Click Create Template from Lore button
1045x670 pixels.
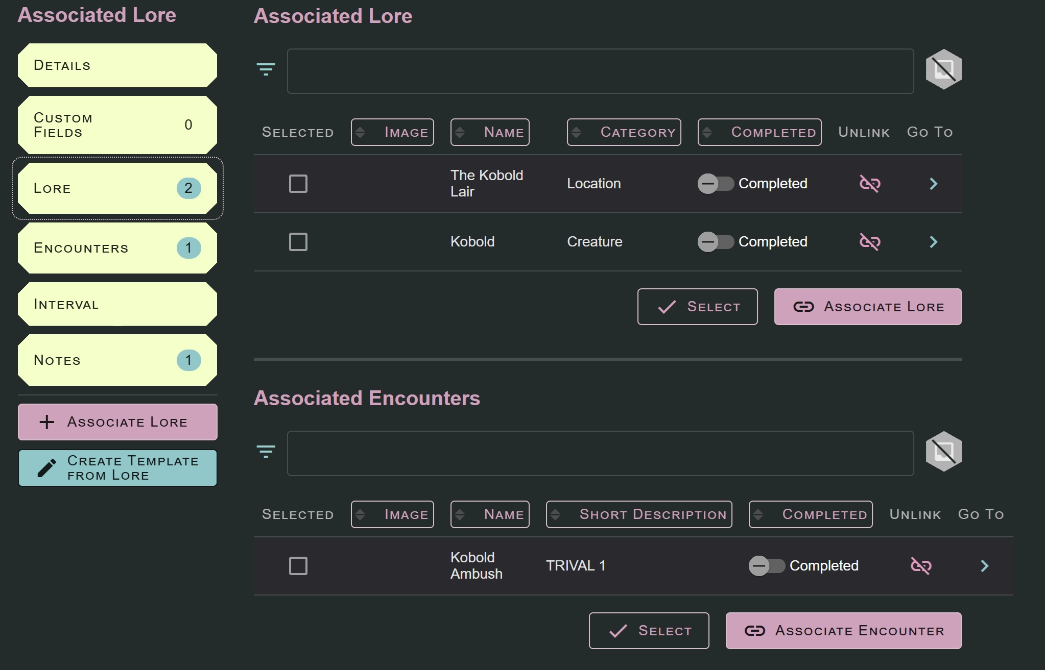point(117,468)
